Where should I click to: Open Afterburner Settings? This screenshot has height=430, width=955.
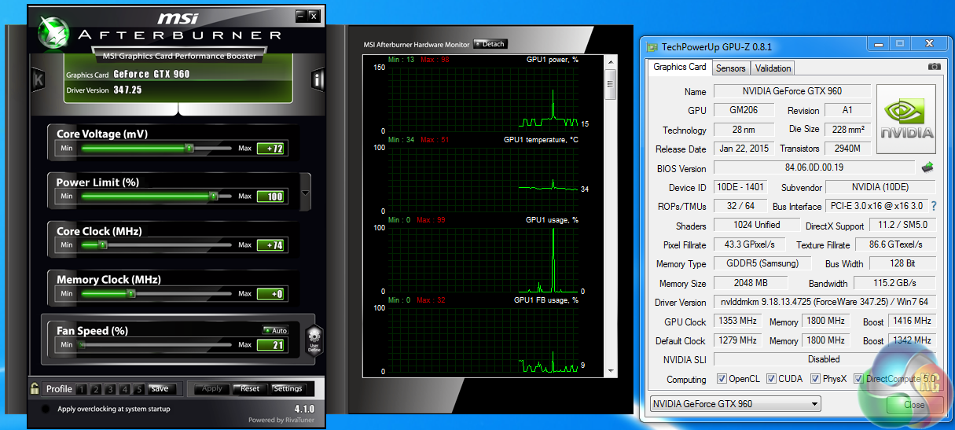click(288, 388)
